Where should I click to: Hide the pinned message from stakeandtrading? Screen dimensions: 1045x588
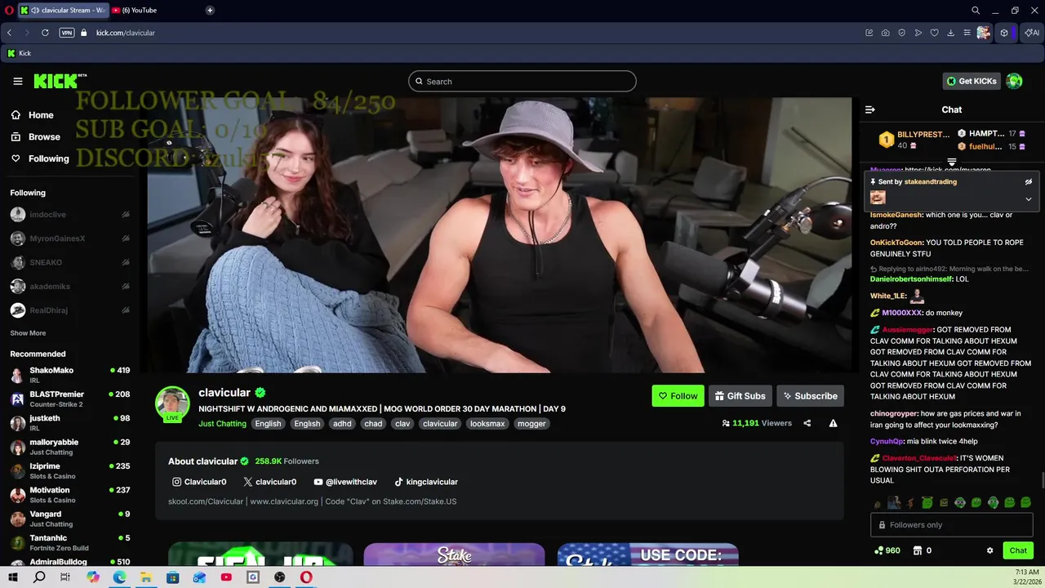click(x=1028, y=182)
